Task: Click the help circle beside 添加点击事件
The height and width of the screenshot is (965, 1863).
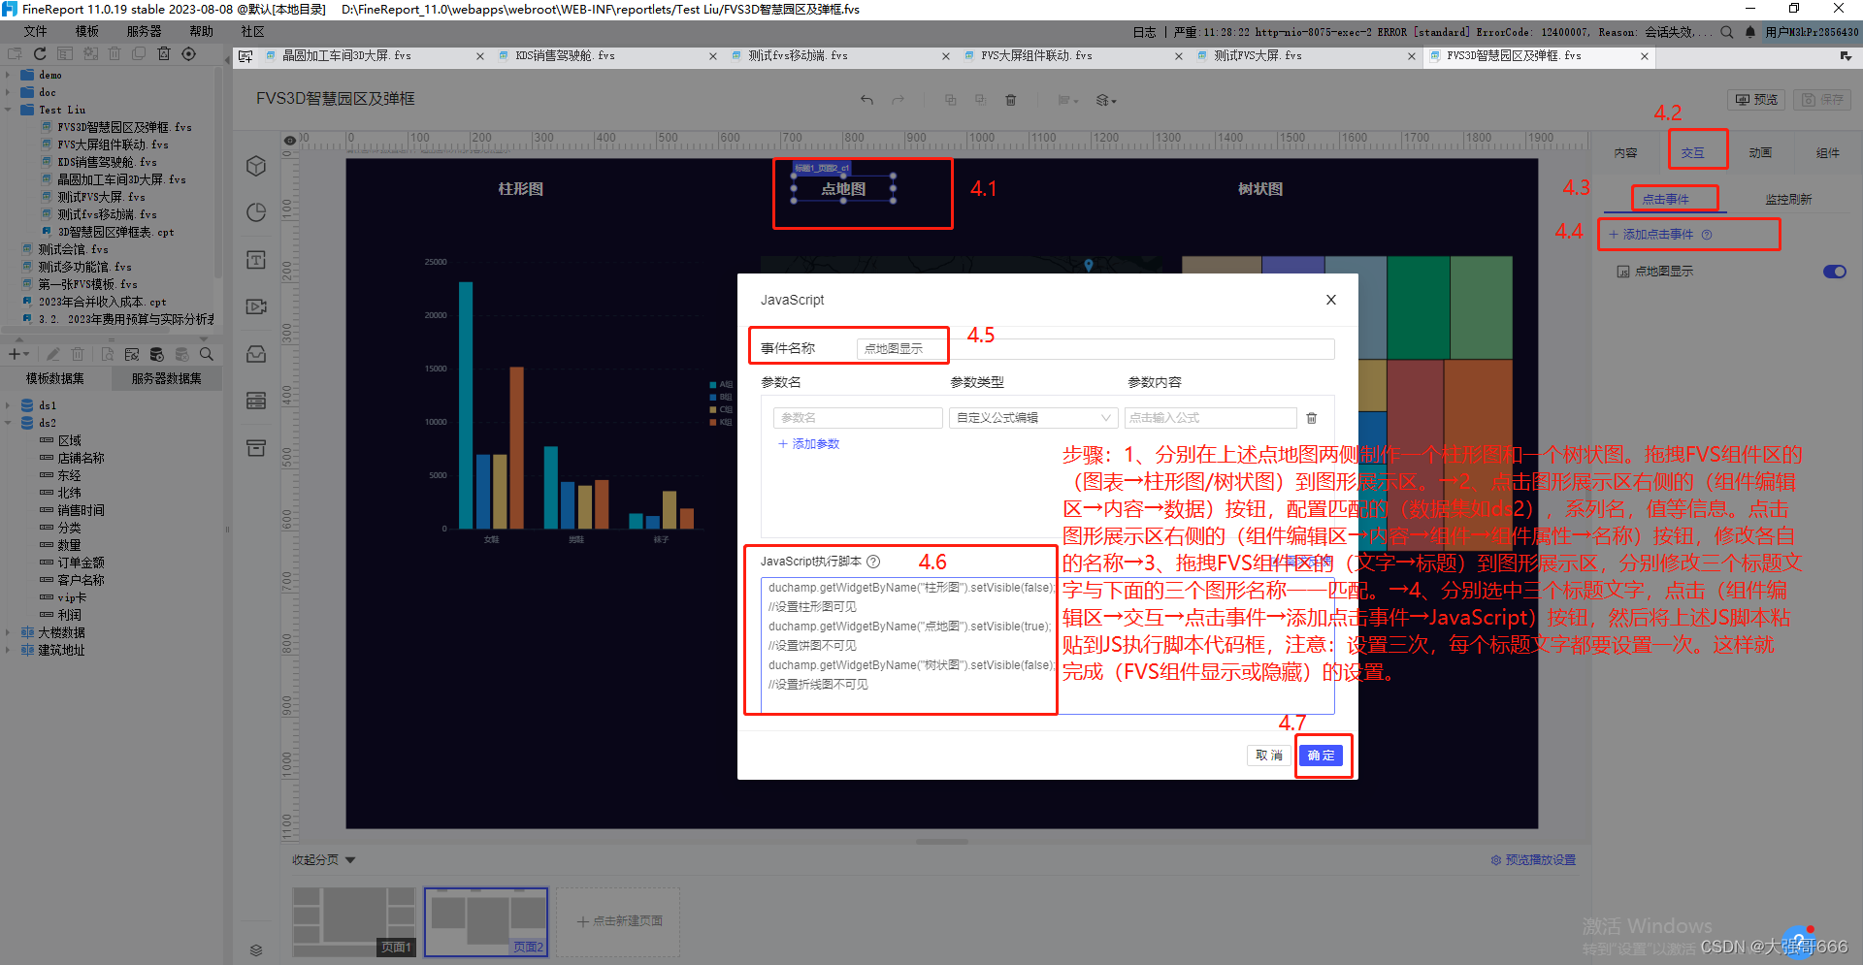Action: (1707, 235)
